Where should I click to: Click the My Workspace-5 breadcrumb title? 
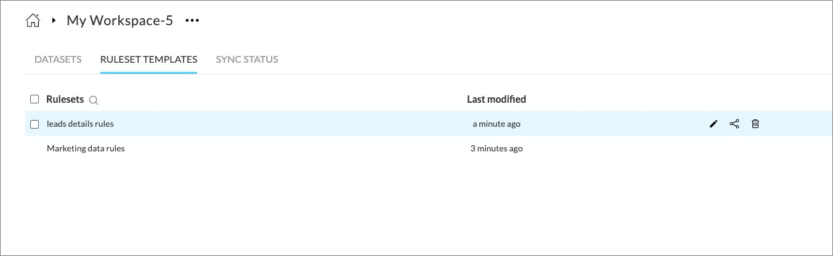click(120, 21)
